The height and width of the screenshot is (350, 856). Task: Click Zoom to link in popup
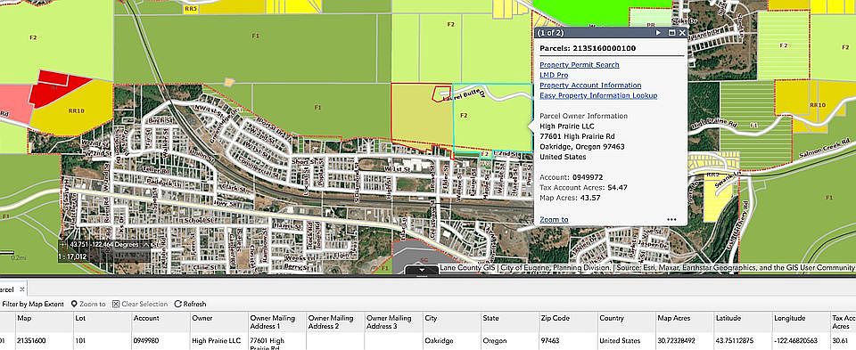pos(554,220)
